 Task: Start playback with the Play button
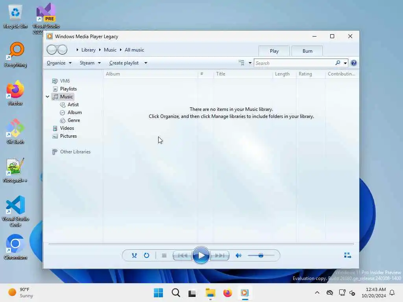(201, 256)
